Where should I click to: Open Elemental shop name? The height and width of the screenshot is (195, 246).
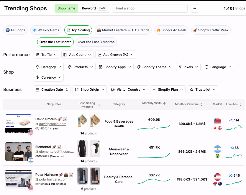tap(43, 147)
